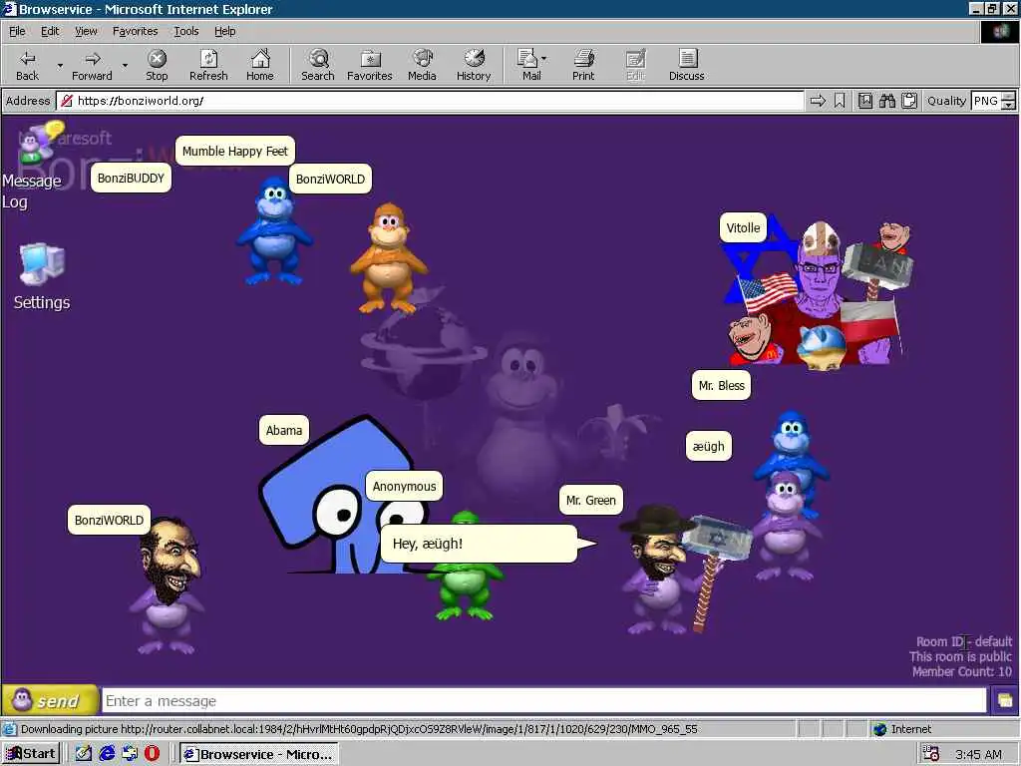Viewport: 1021px width, 766px height.
Task: Click the address bar URL field
Action: click(x=430, y=101)
